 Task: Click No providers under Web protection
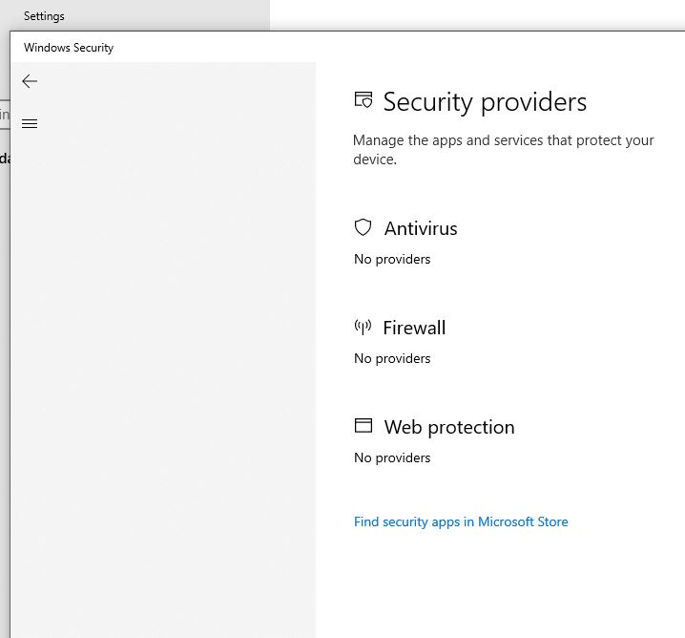point(392,457)
